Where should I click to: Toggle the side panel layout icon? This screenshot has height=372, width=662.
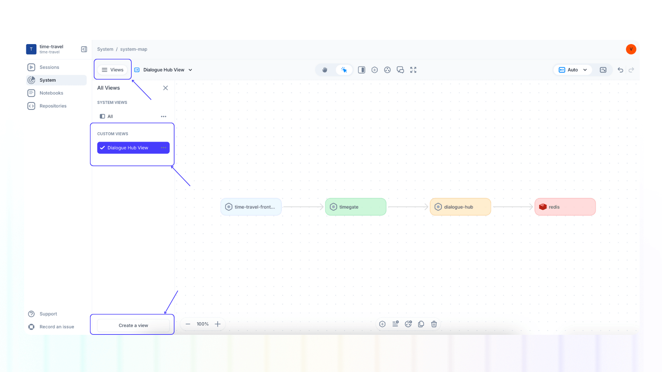click(x=361, y=70)
